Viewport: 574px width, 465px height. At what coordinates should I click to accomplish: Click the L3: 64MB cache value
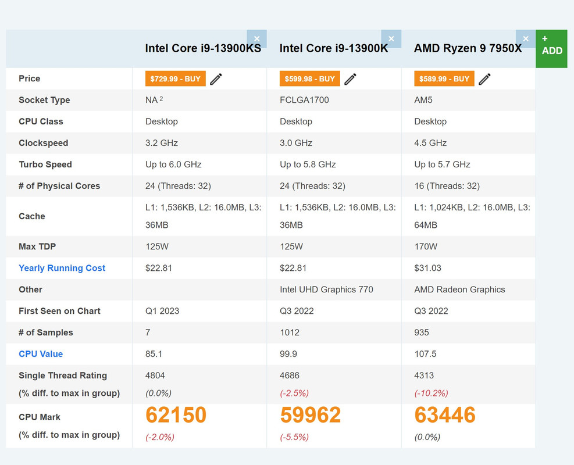(x=472, y=216)
